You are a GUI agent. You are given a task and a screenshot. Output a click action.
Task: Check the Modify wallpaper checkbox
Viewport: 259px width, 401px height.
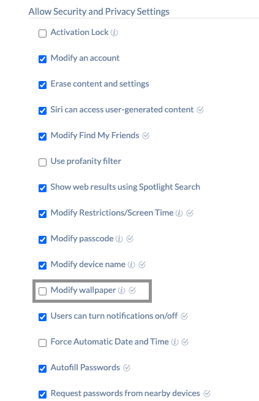[43, 291]
